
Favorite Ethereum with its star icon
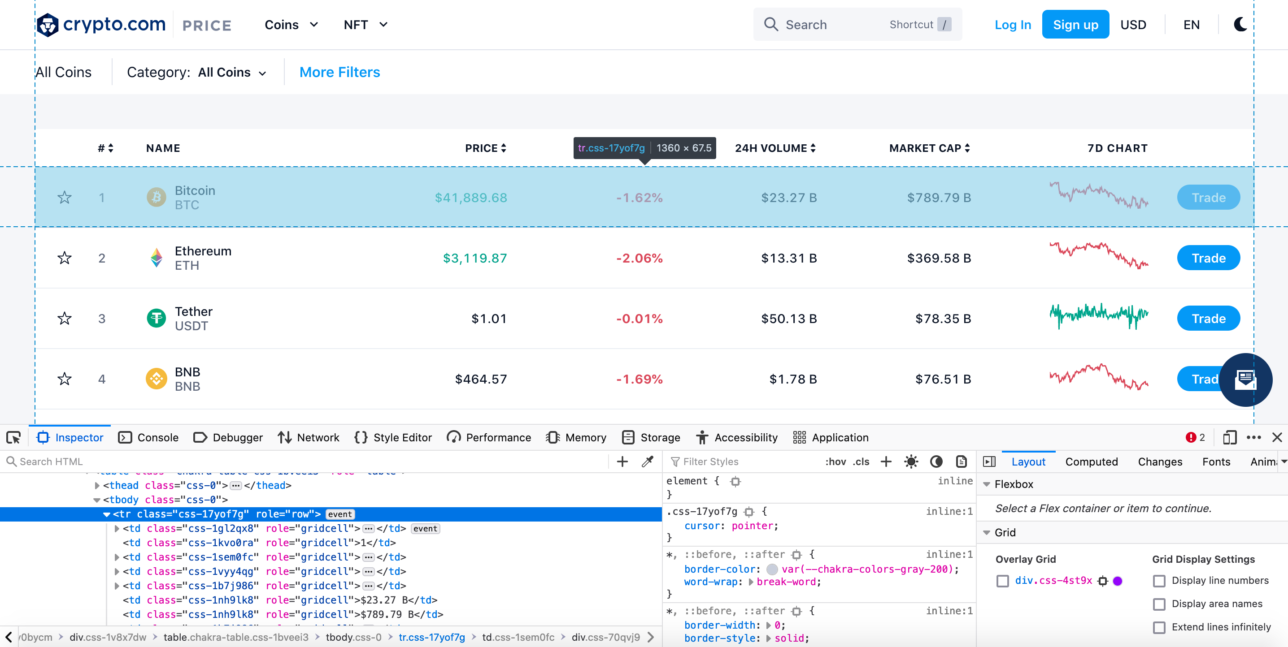click(x=65, y=258)
